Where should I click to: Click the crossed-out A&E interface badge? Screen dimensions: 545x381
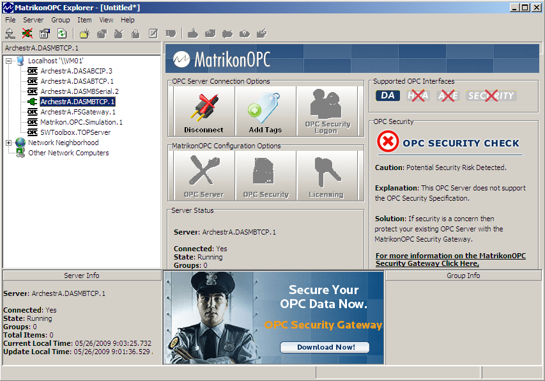[448, 96]
